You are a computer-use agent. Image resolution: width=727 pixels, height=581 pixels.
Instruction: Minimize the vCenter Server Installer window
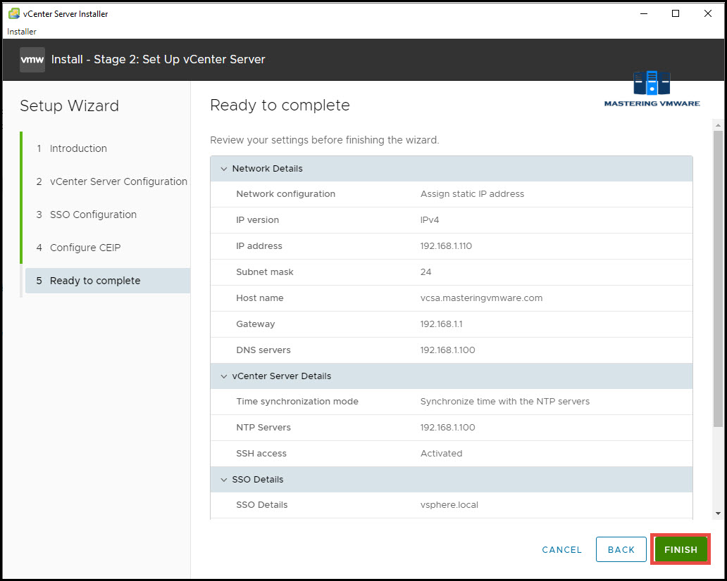point(644,13)
